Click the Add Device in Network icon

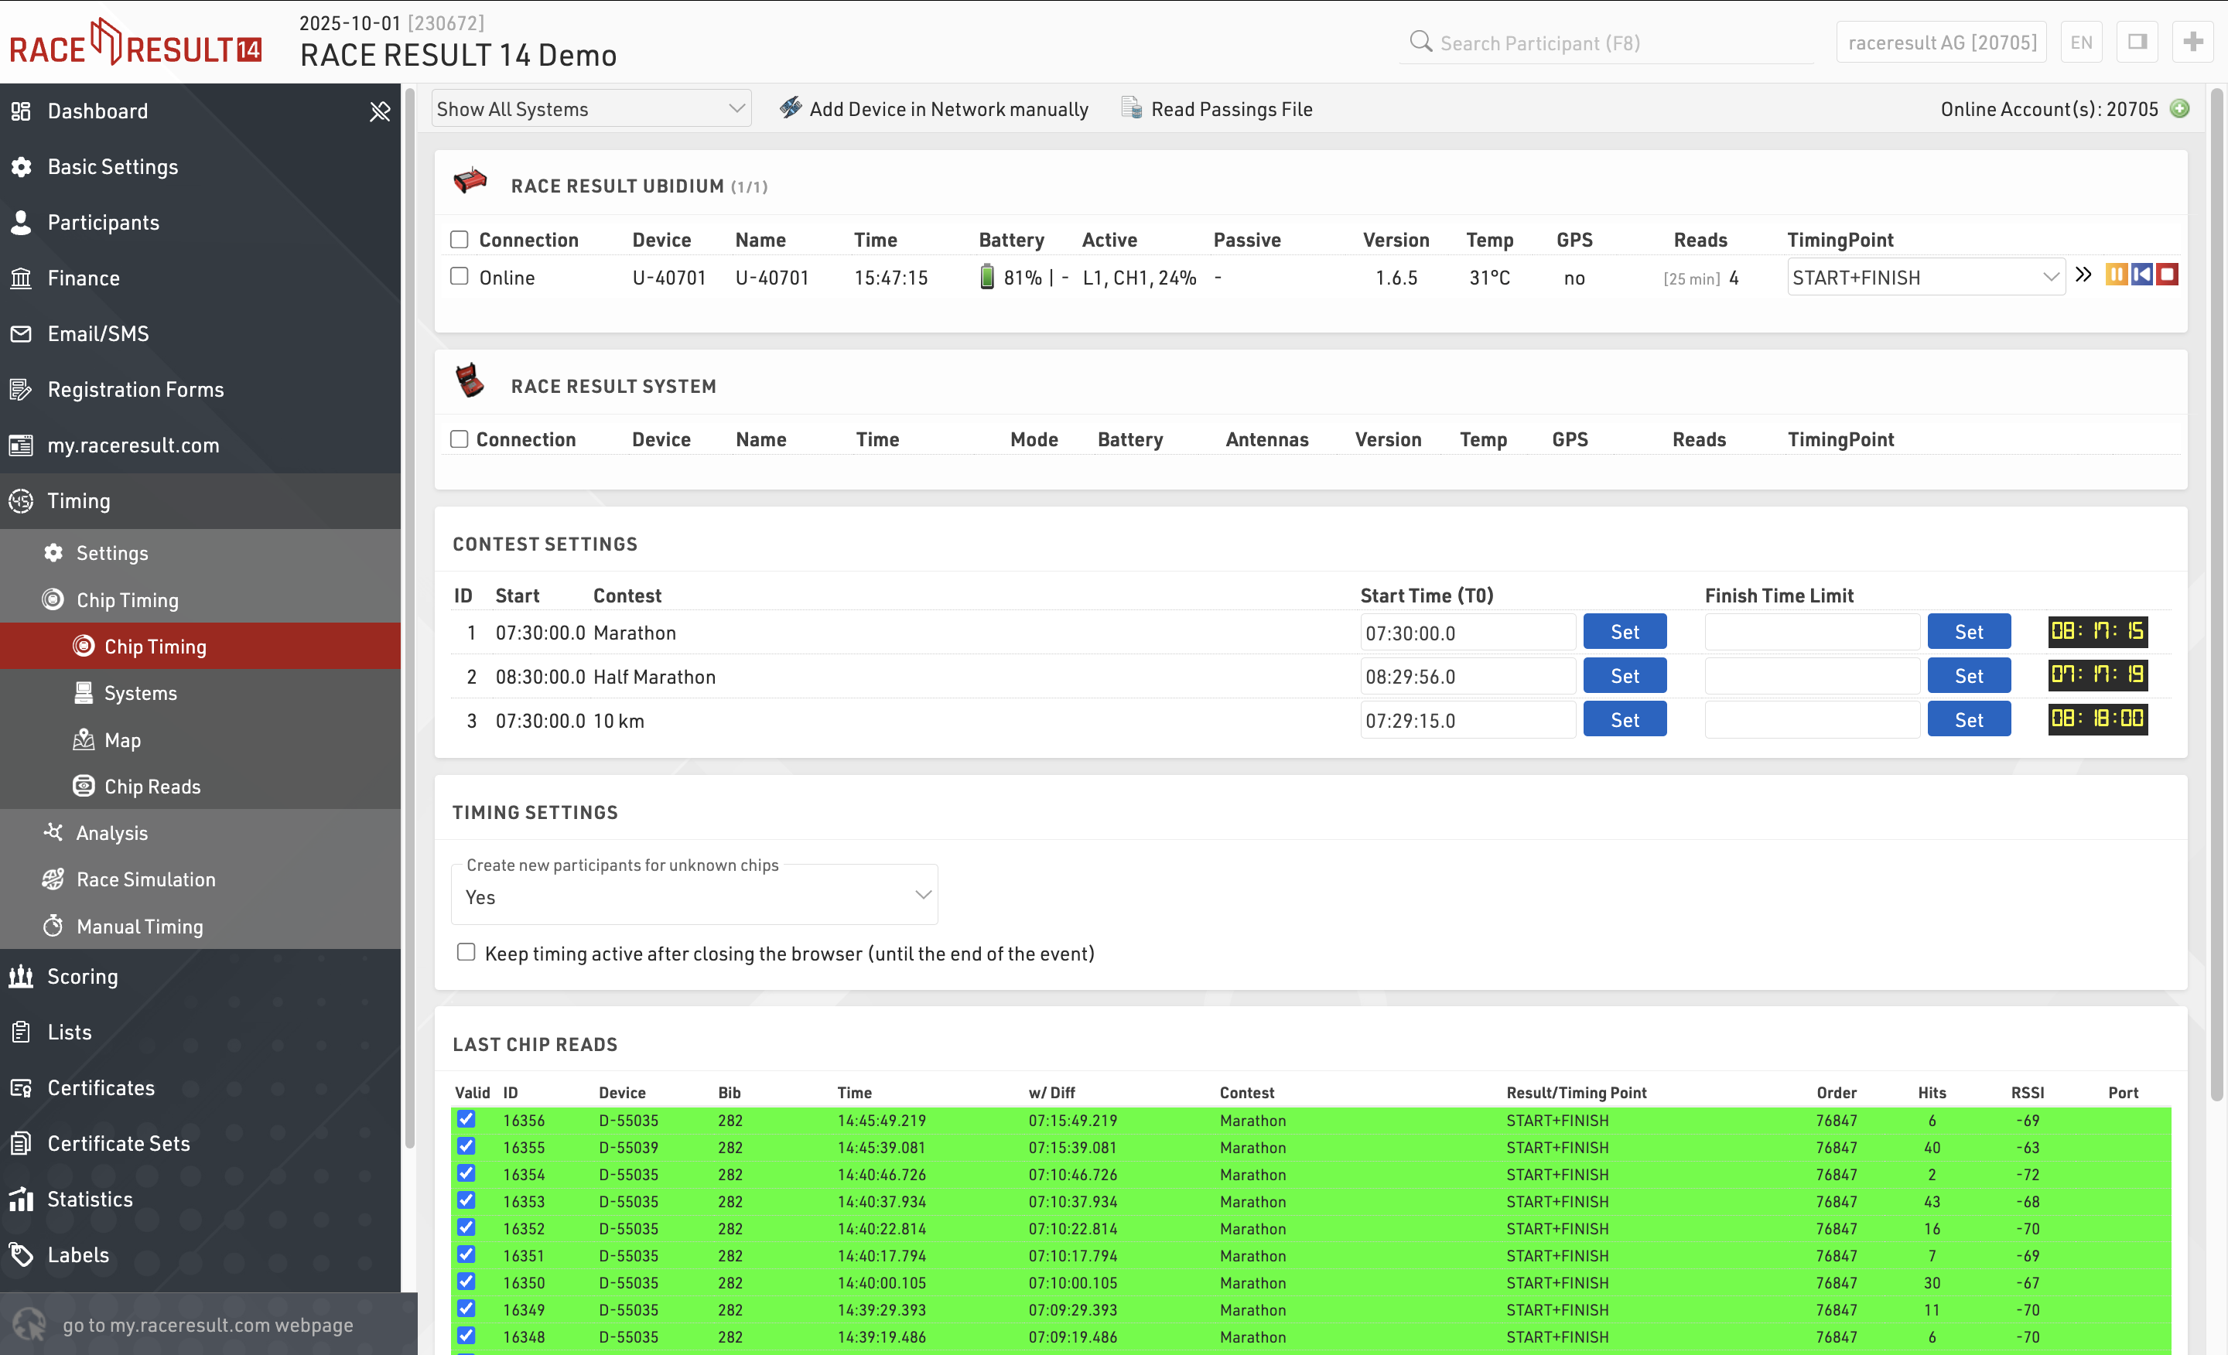(x=791, y=108)
